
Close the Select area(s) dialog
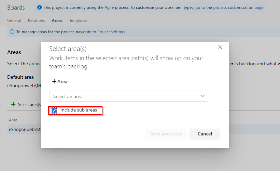pos(220,47)
